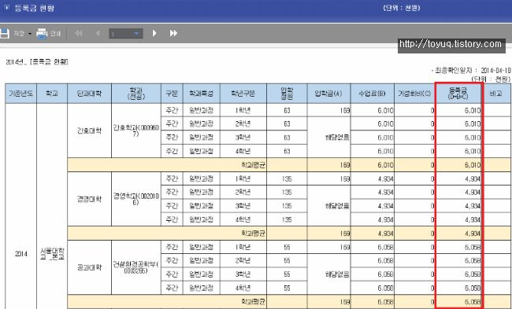
Task: Click 학과평균 label in the 6,010 average row
Action: tap(253, 165)
